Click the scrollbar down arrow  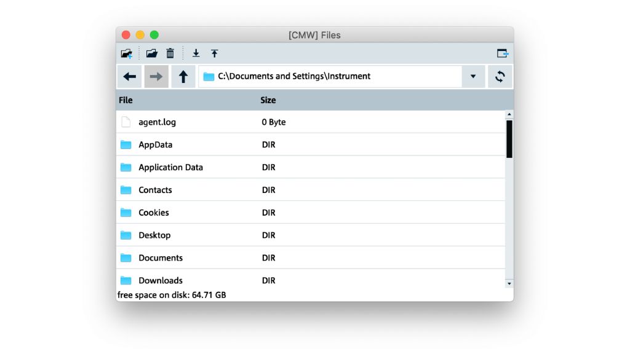509,283
